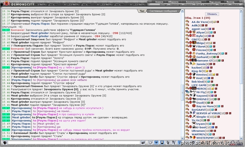Click the send message arrow icon
245x147 pixels.
[x=143, y=143]
